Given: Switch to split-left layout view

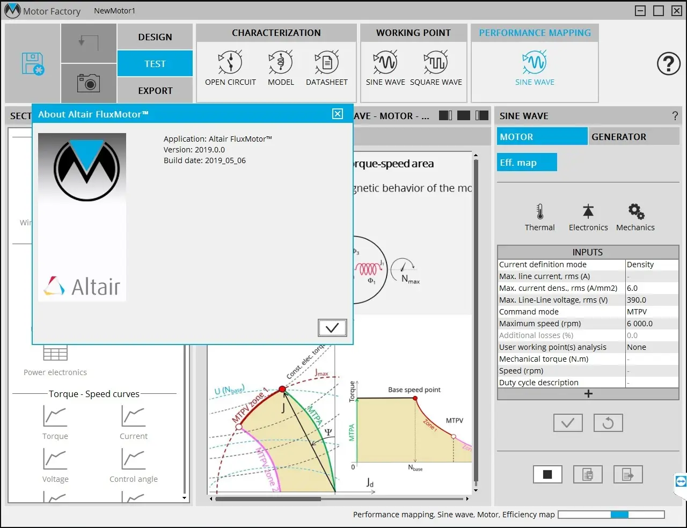Looking at the screenshot, I should click(445, 115).
